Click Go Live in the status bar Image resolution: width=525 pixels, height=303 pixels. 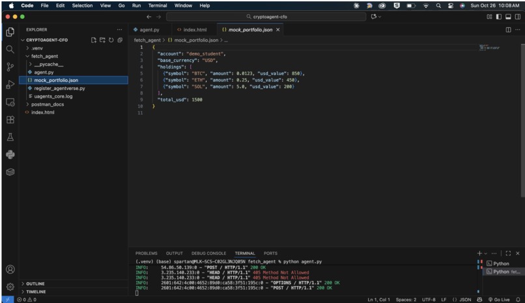click(499, 300)
